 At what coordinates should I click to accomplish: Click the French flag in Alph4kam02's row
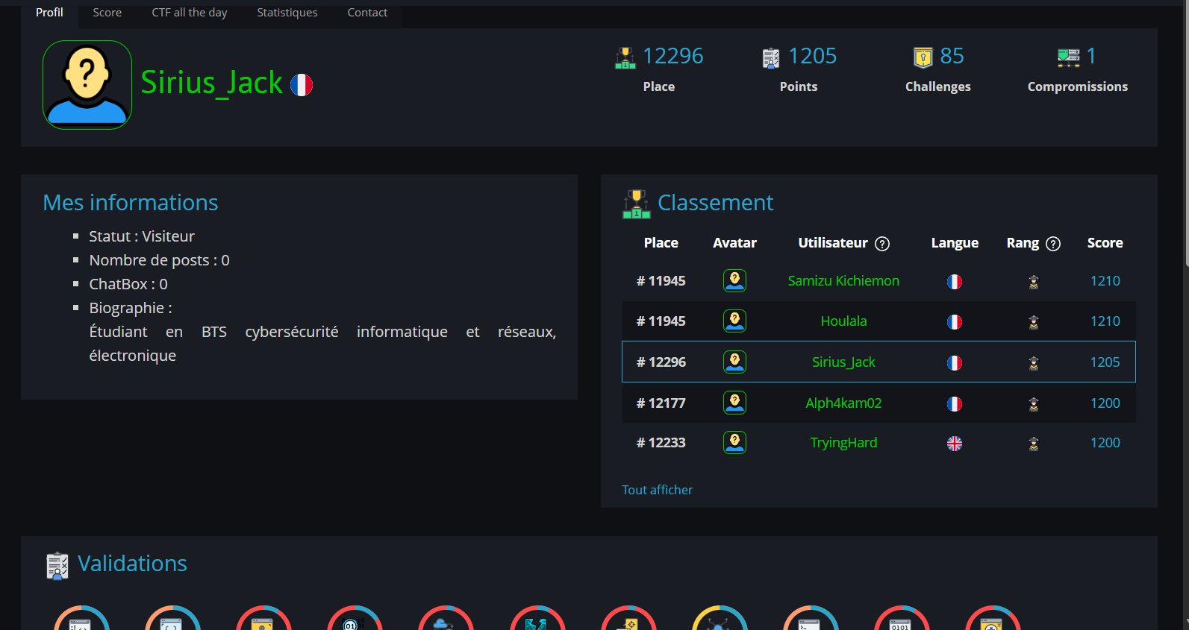point(955,404)
